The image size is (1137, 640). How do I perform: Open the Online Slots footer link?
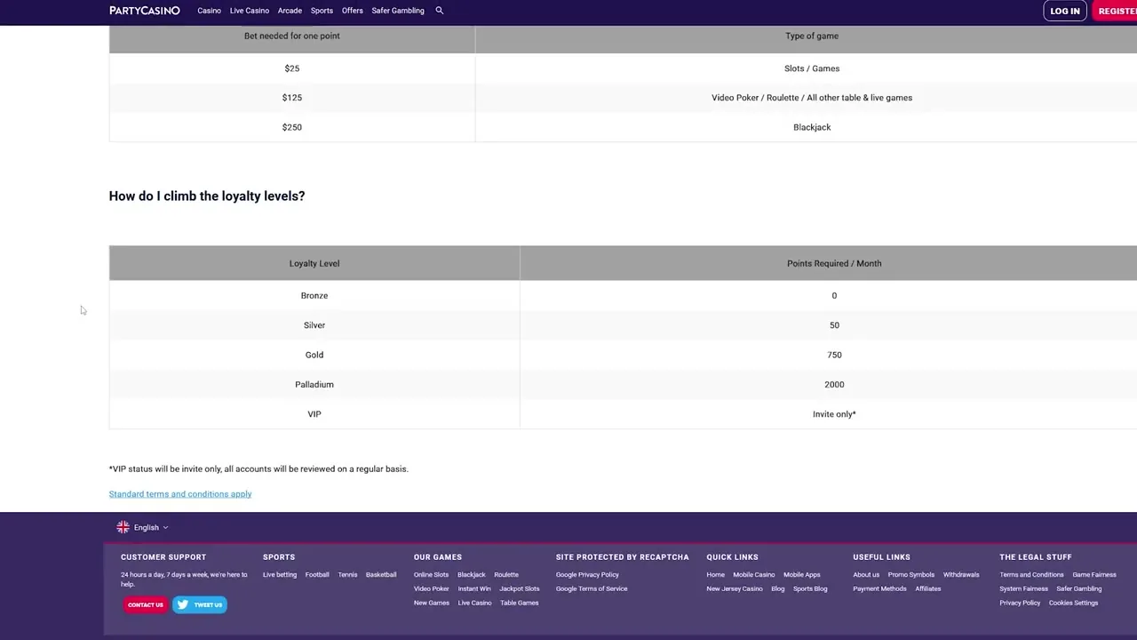click(x=431, y=574)
